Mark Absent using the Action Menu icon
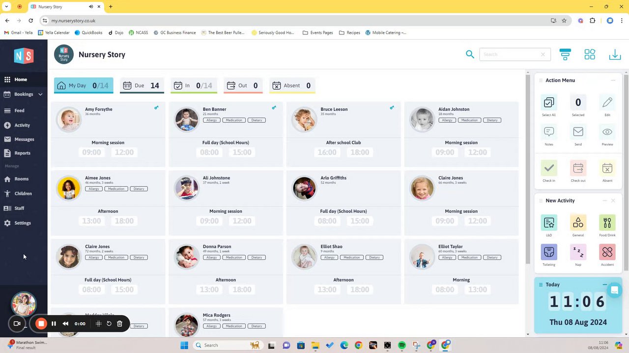Viewport: 629px width, 353px height. [607, 168]
